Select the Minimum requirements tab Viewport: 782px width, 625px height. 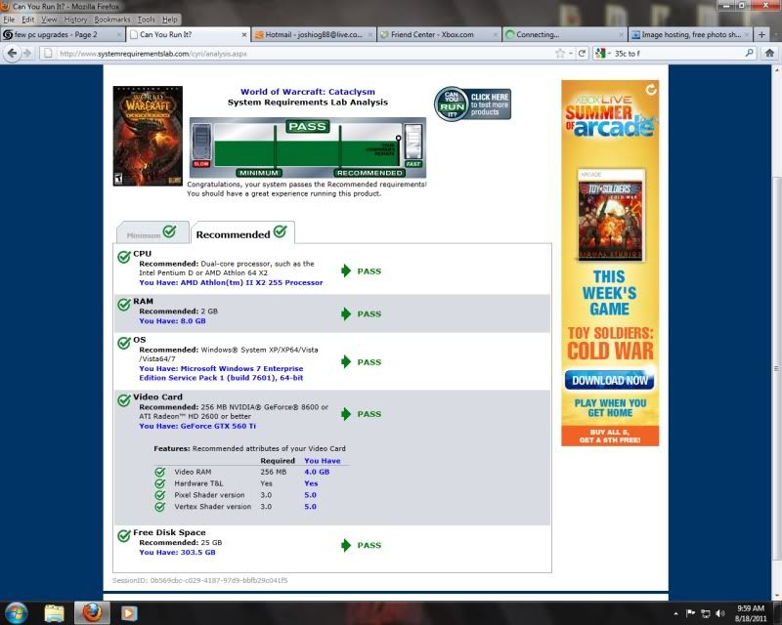pyautogui.click(x=152, y=232)
